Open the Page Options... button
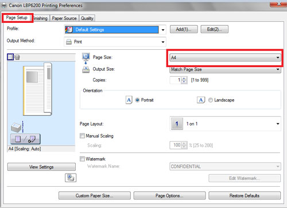This screenshot has height=208, width=287. pos(169,195)
